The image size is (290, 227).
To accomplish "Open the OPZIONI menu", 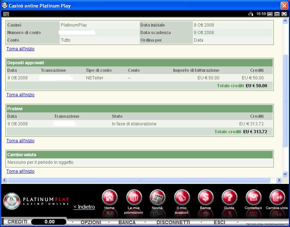I will pos(91,222).
